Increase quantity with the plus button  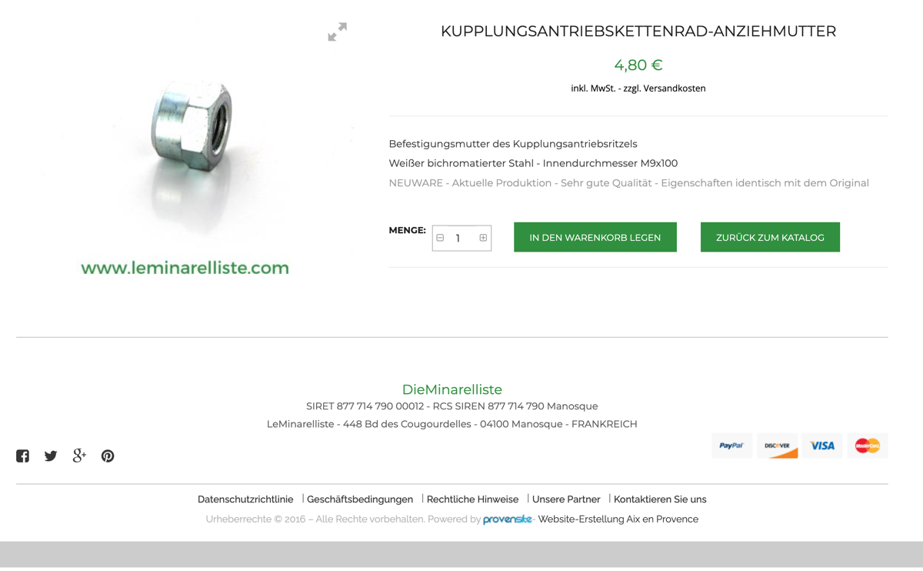(483, 238)
